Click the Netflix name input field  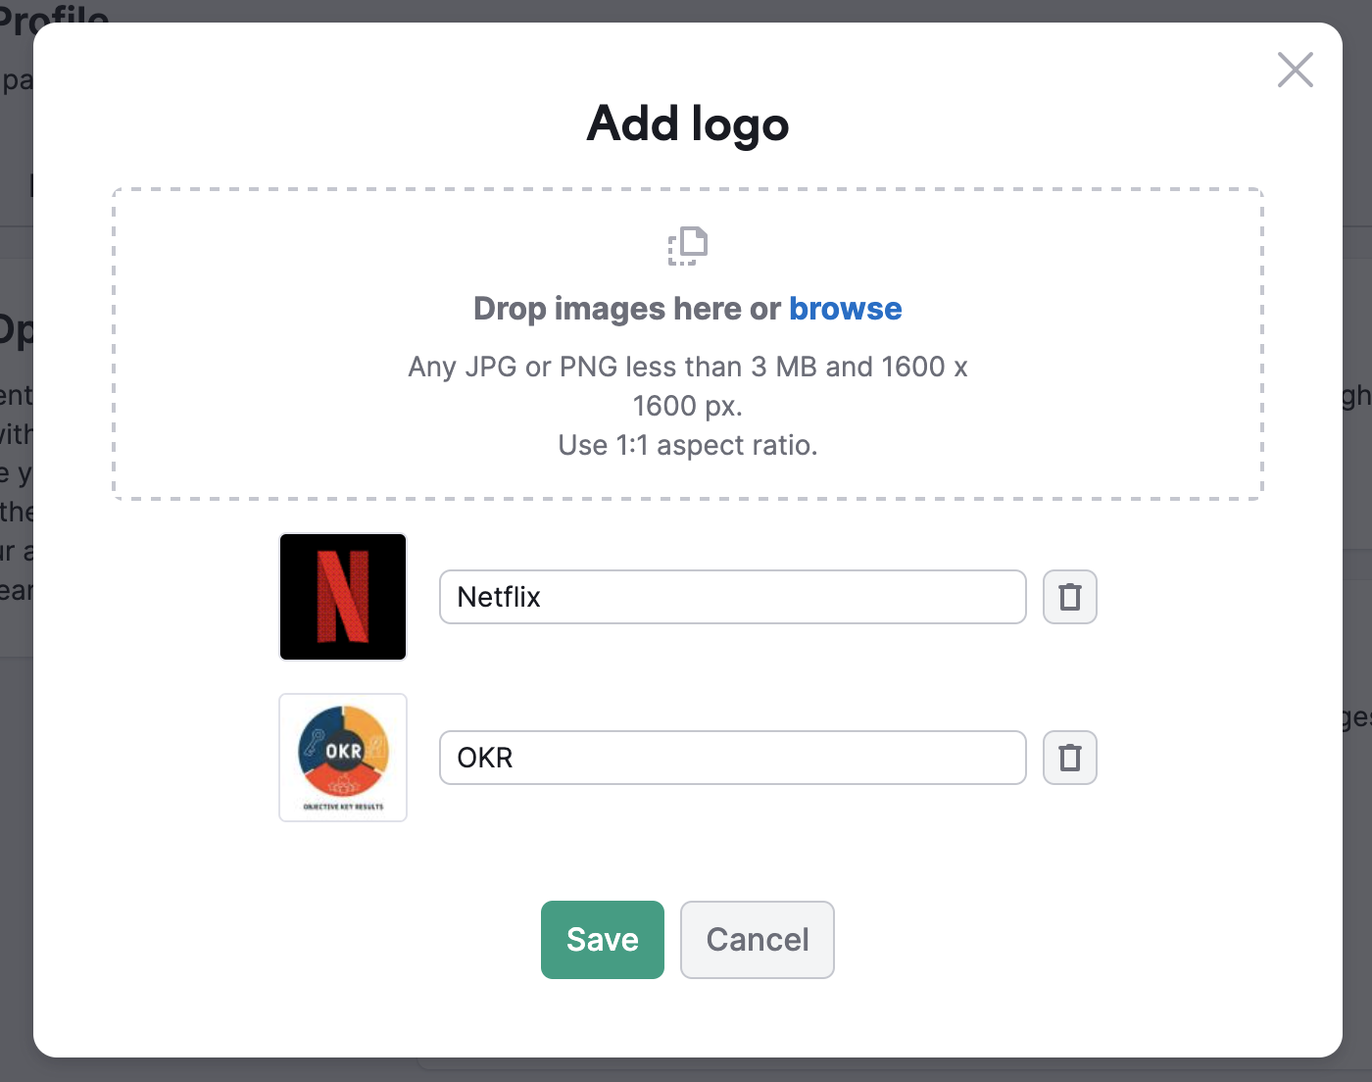(731, 597)
